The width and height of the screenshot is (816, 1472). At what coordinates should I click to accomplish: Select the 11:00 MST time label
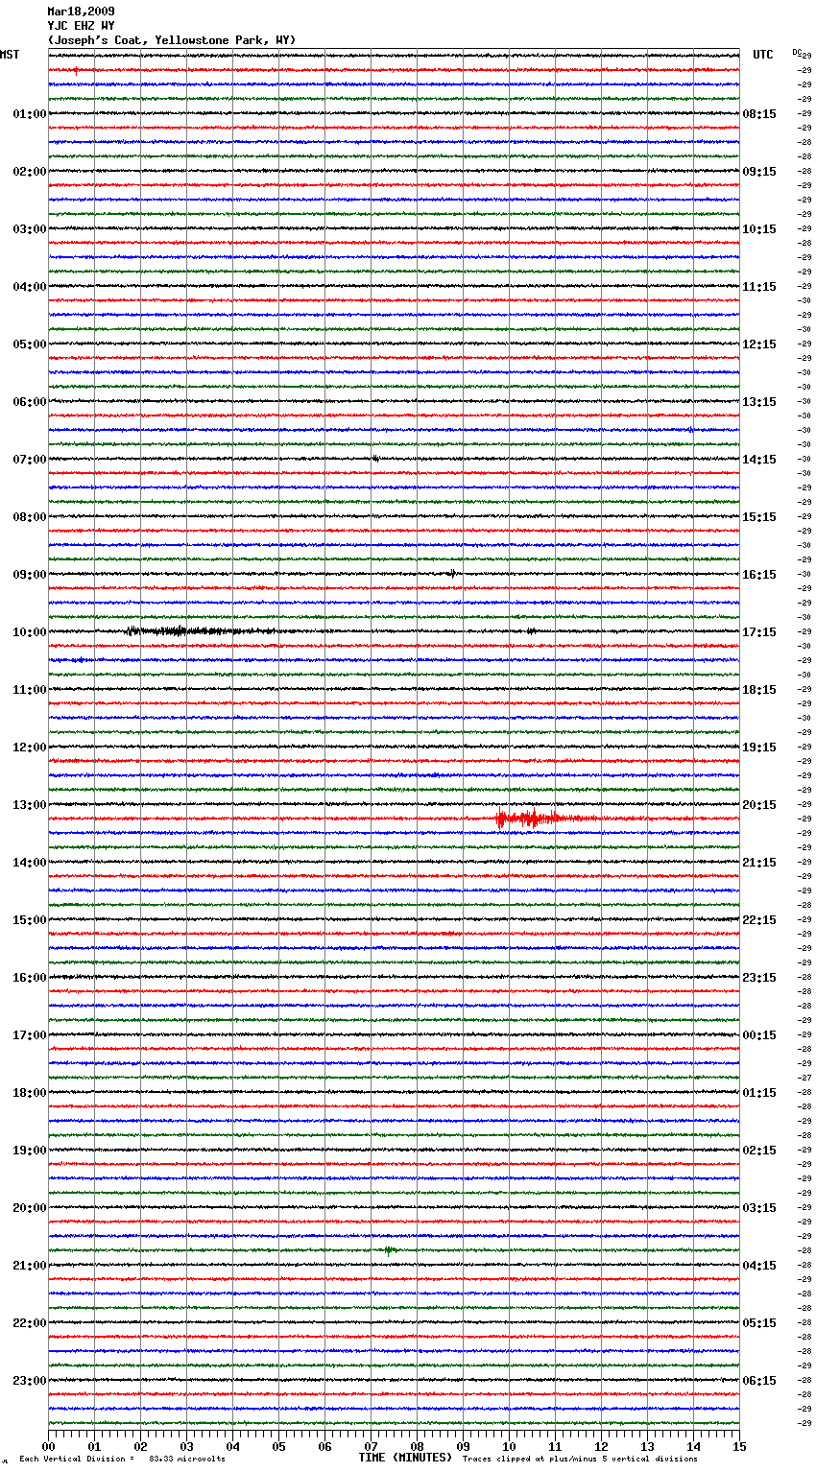[30, 690]
